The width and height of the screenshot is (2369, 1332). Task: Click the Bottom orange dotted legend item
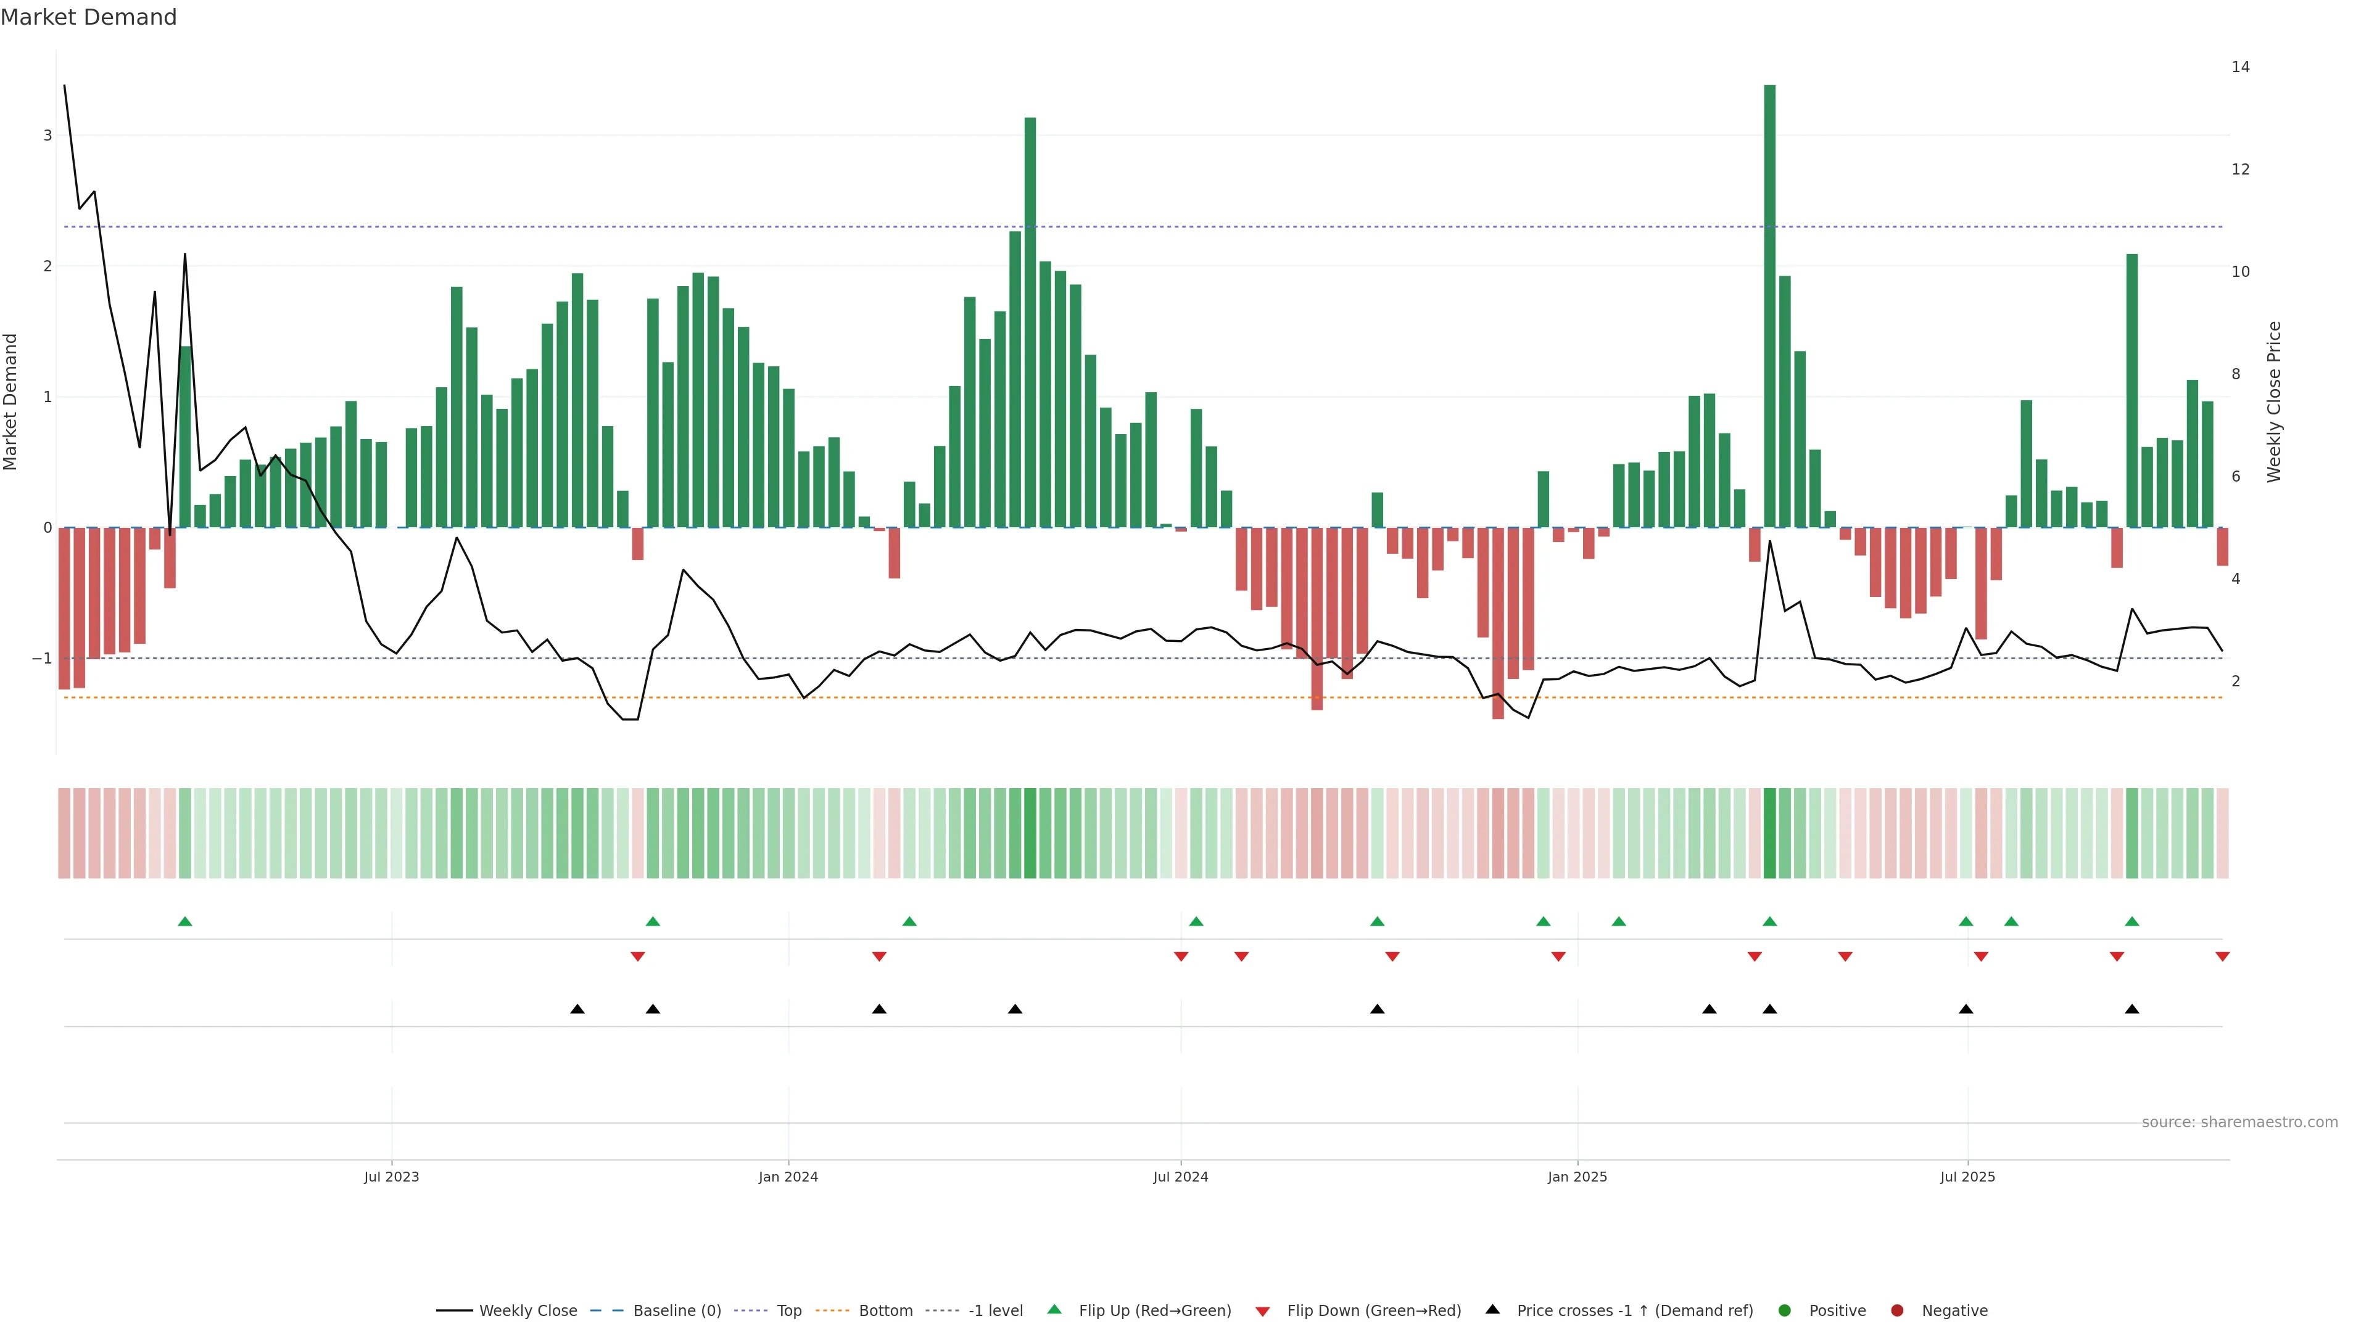885,1310
